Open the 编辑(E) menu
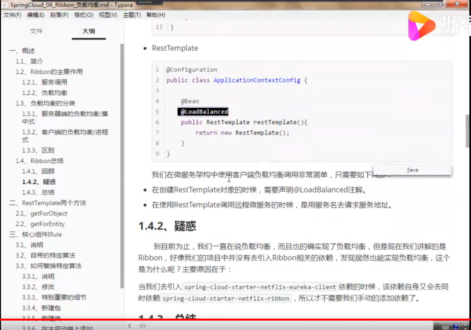The image size is (471, 330). (x=35, y=15)
